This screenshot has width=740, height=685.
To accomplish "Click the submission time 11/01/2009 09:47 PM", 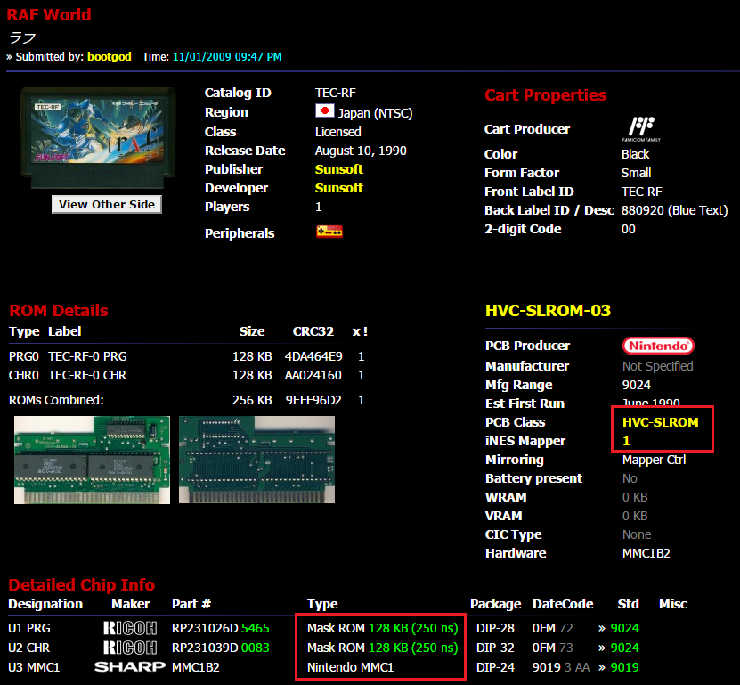I will [x=227, y=57].
